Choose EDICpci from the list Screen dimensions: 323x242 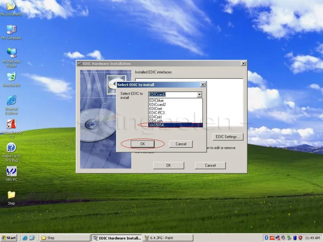coord(175,117)
